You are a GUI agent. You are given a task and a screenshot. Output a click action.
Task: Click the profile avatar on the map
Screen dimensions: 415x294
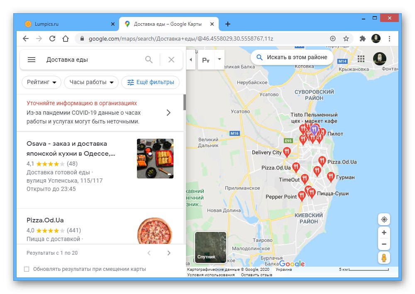pyautogui.click(x=380, y=59)
